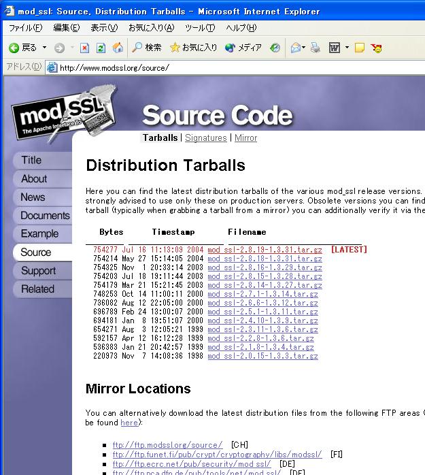Open the Media (メディア) toolbar button
Screen dimensions: 425x475
point(243,48)
